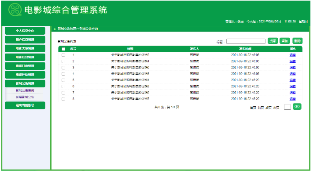The image size is (313, 173).
Task: Go to the first page 首页
Action: pyautogui.click(x=253, y=108)
